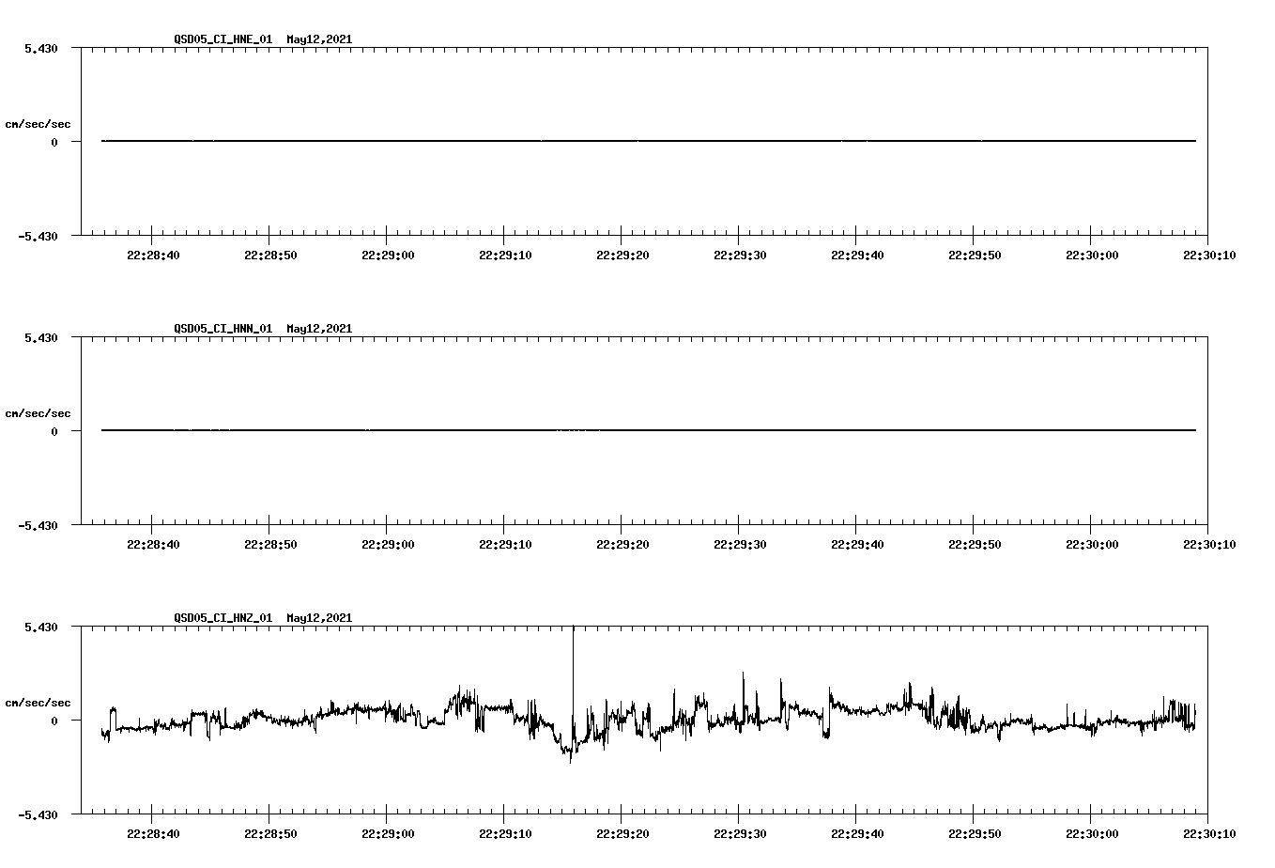Click the -5.430 lower limit on HNE axis
Image resolution: width=1275 pixels, height=868 pixels.
[38, 236]
